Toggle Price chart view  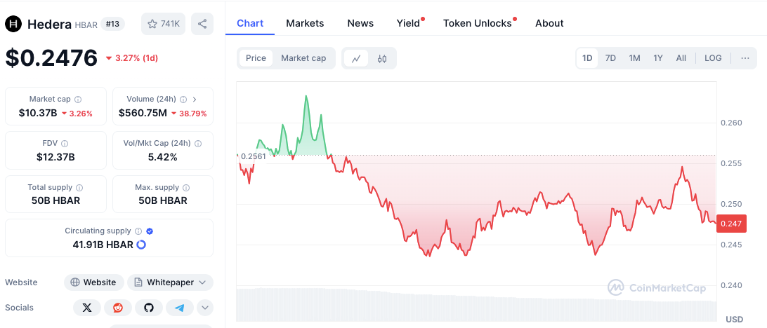tap(256, 58)
